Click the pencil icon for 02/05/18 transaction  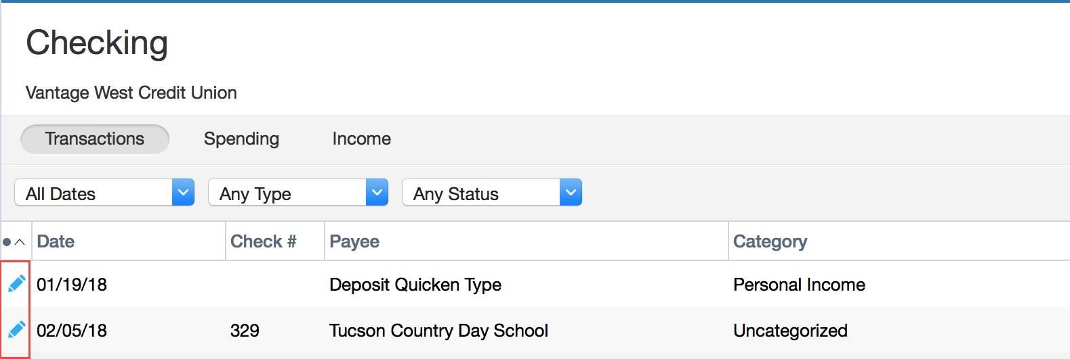(x=16, y=330)
